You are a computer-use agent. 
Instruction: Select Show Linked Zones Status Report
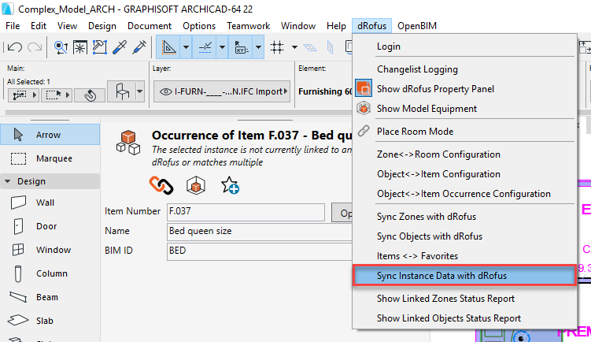click(445, 299)
